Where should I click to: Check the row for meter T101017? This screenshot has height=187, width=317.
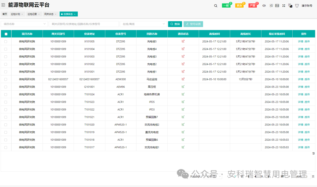point(6,147)
